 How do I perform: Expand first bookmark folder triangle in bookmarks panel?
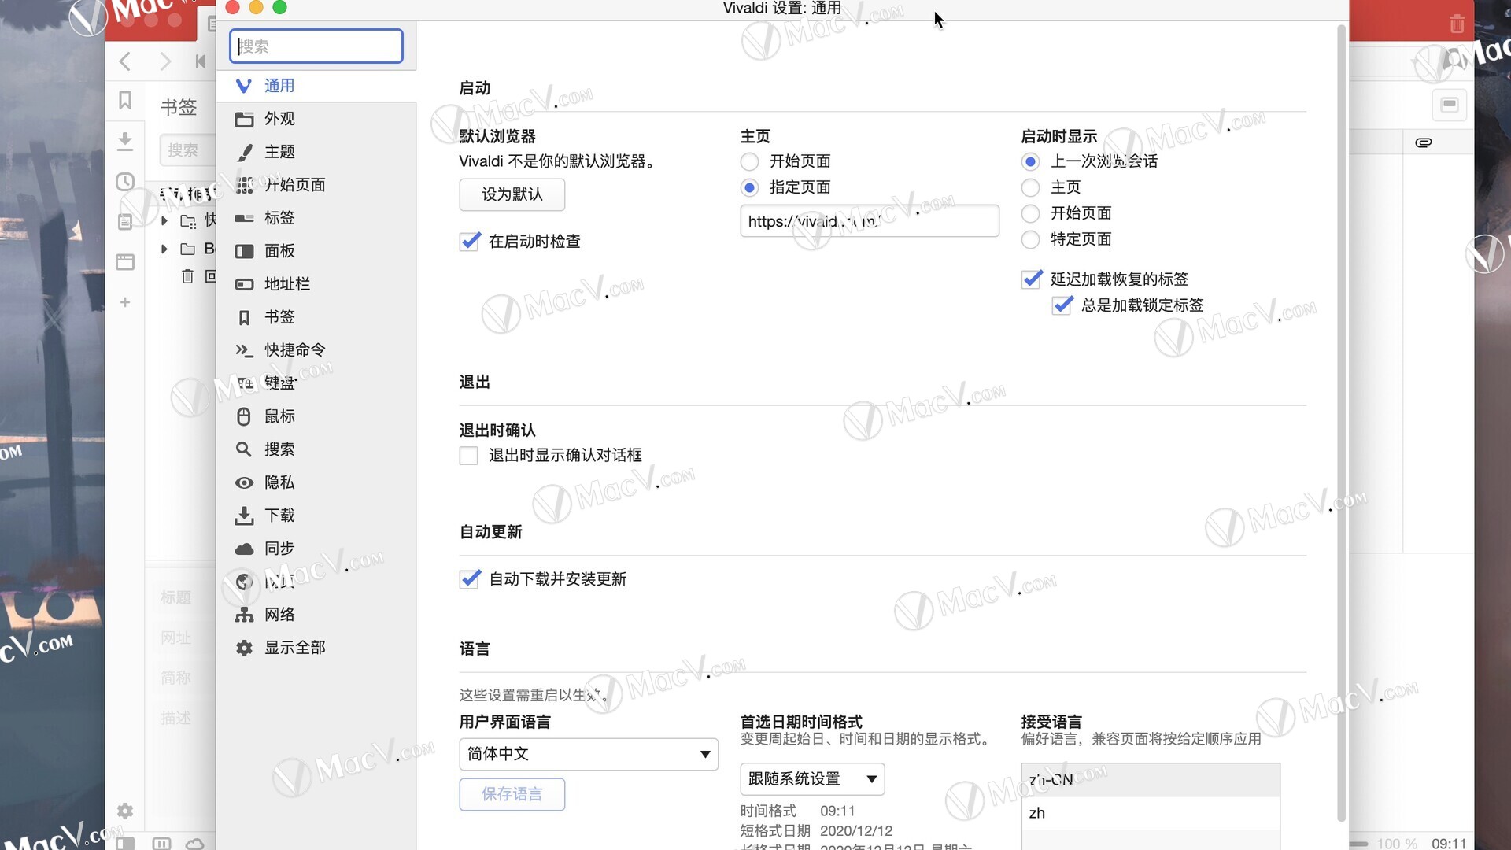coord(164,220)
